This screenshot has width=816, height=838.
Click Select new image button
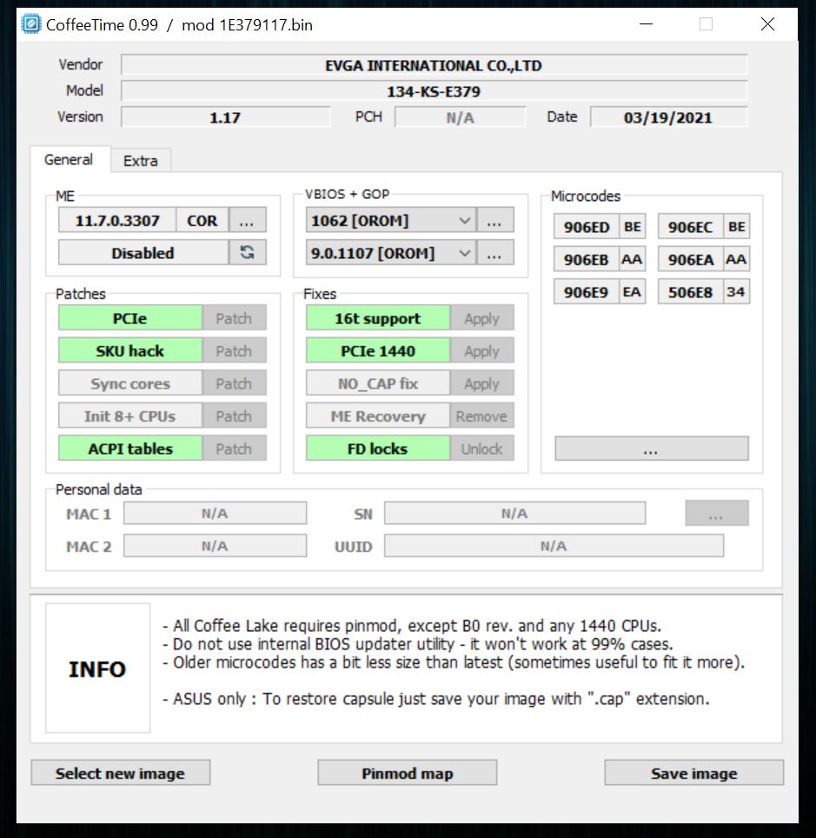pos(121,773)
